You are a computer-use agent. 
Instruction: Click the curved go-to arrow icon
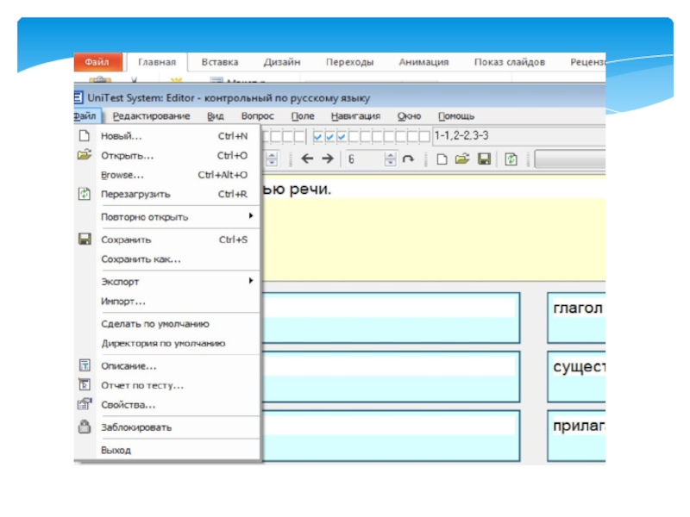(409, 159)
